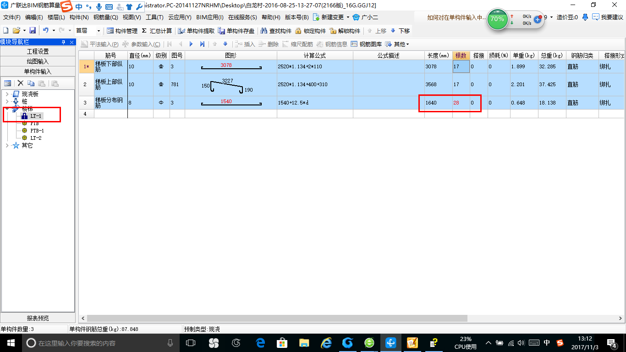The height and width of the screenshot is (352, 626).
Task: Click the horizontal scrollbar of the table
Action: (x=277, y=318)
